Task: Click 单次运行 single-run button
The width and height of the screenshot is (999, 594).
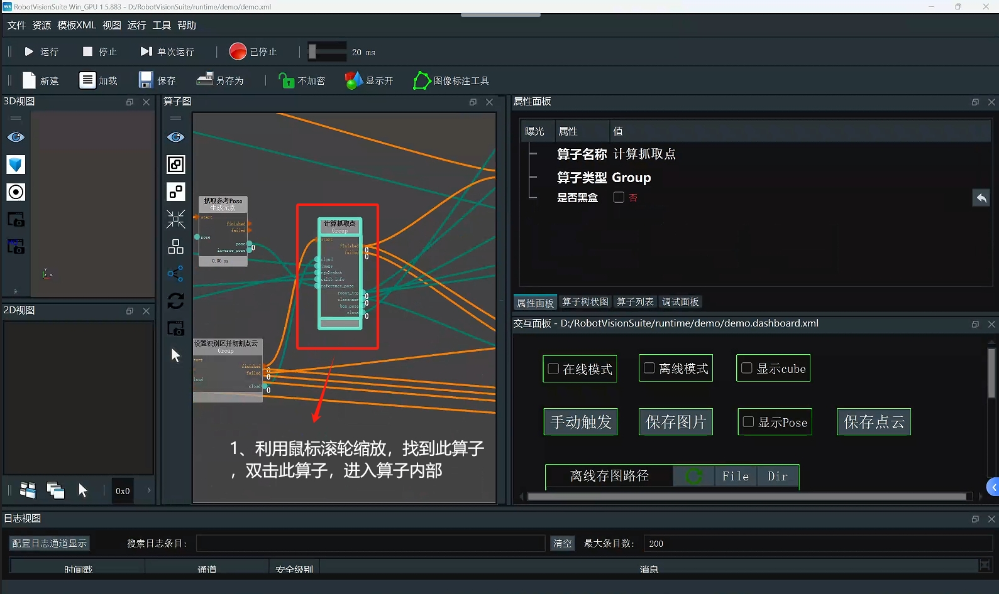Action: 167,51
